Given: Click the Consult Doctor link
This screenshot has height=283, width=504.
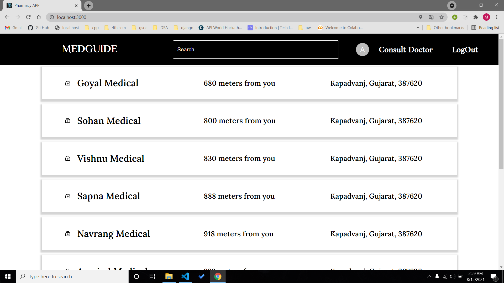Looking at the screenshot, I should [406, 50].
